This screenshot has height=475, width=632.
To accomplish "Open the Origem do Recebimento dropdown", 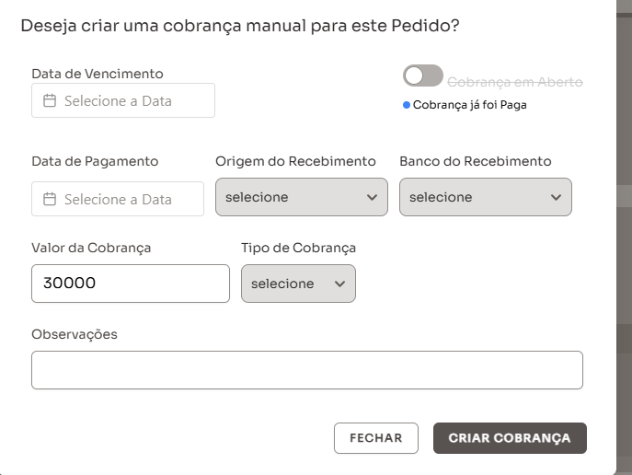I will 301,197.
